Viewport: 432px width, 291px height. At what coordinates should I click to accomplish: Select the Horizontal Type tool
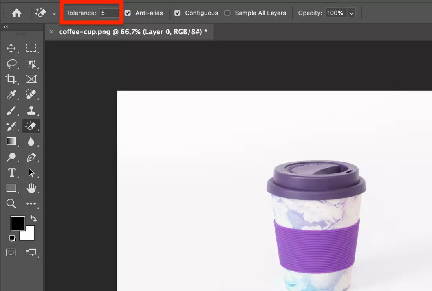coord(11,173)
